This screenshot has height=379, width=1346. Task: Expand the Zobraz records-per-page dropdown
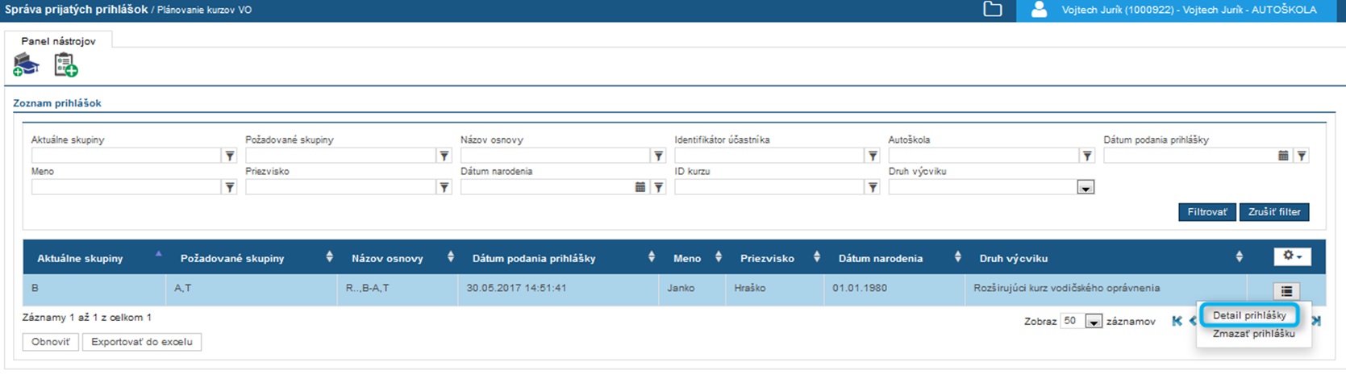coord(1094,322)
